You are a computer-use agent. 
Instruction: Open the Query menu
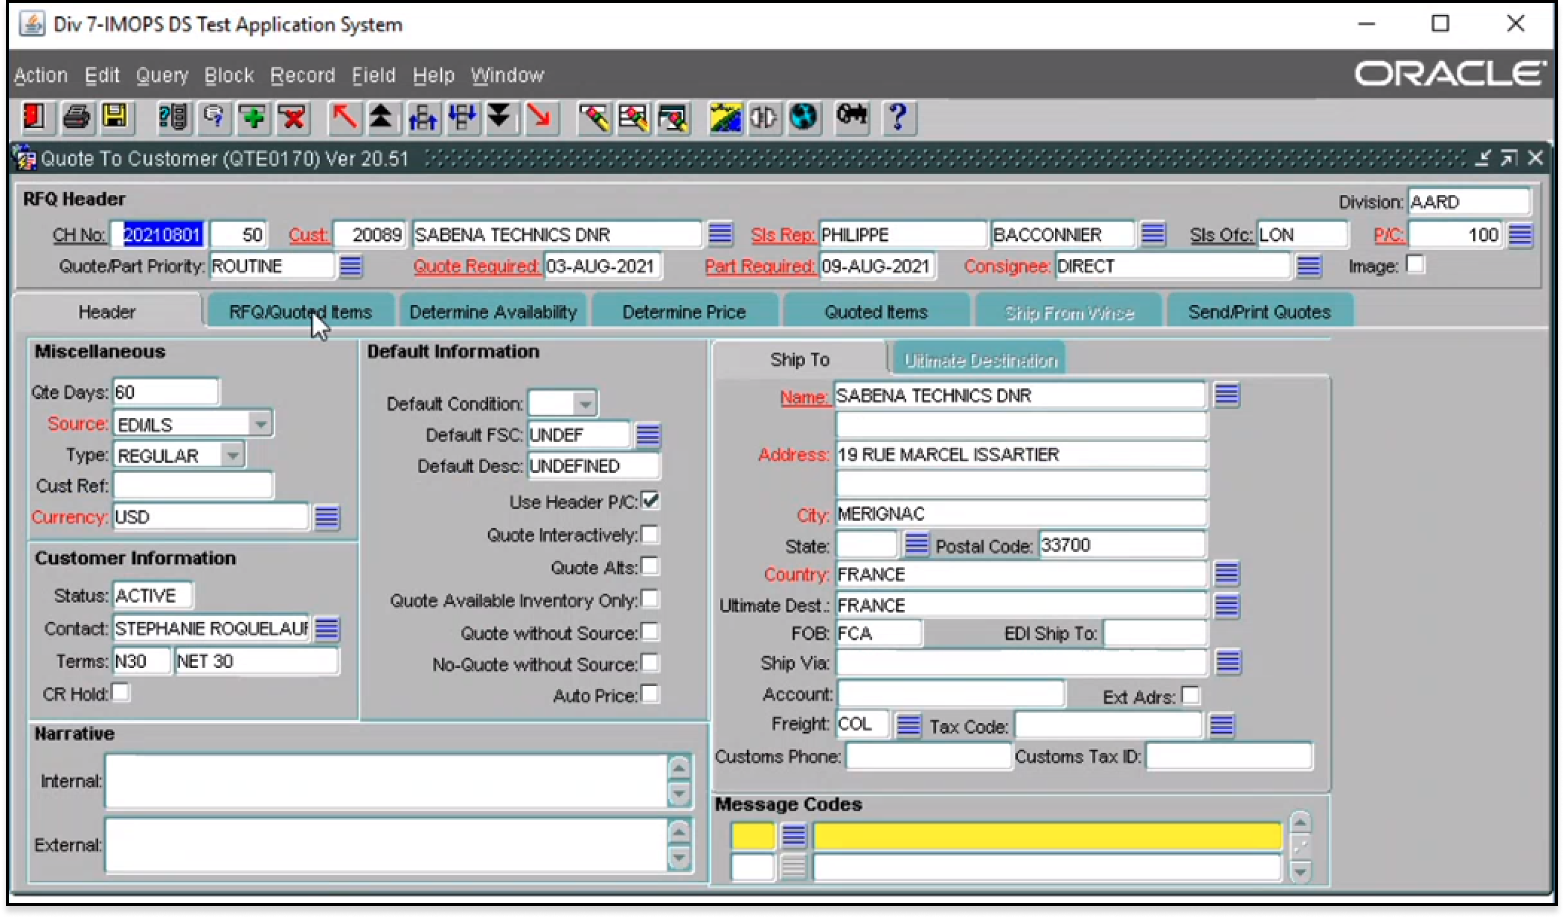pyautogui.click(x=161, y=75)
